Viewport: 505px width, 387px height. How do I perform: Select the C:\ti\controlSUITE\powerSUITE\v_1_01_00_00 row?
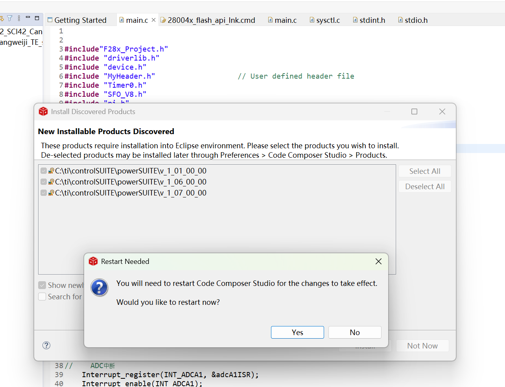pyautogui.click(x=131, y=171)
